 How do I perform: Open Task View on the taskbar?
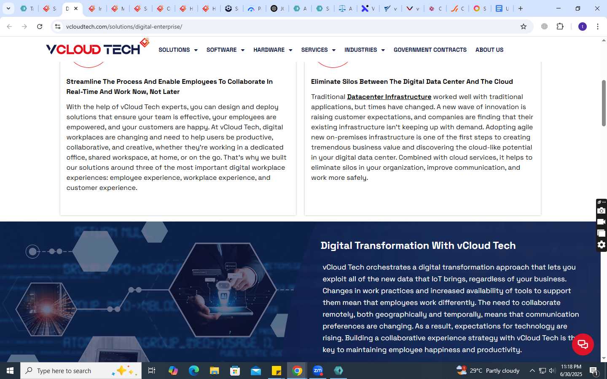click(x=152, y=371)
